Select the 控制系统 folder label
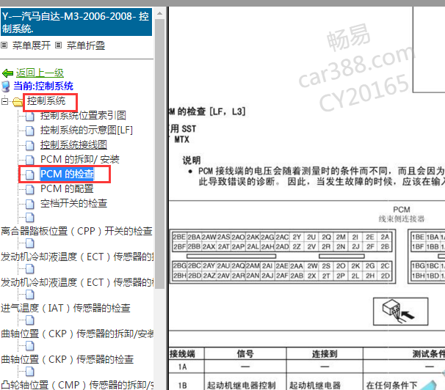This screenshot has width=445, height=390. point(46,101)
